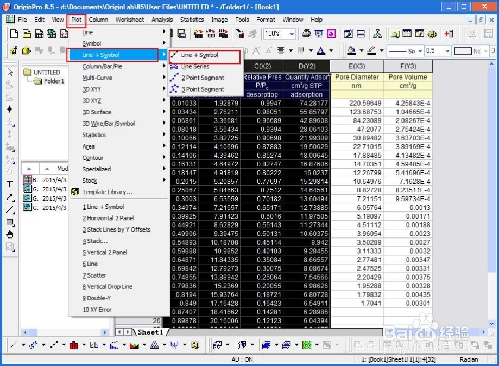Select the Zoom In tool
Screen dimensions: 499x366
pos(10,85)
